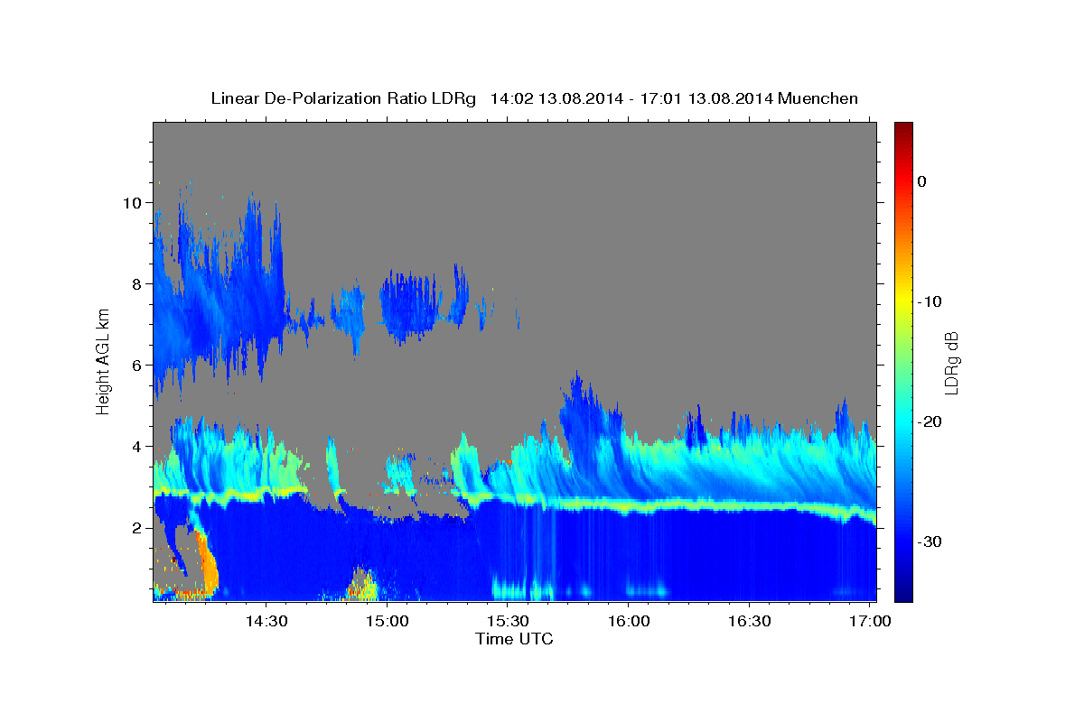Viewport: 1084px width, 722px height.
Task: Click the '17:00' time axis label
Action: [x=870, y=622]
